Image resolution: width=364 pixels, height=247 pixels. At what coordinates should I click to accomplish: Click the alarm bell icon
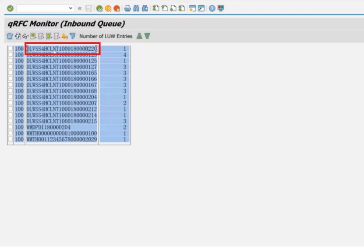click(64, 36)
